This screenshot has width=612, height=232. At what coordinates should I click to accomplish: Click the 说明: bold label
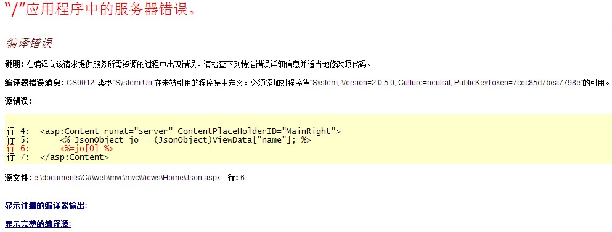pyautogui.click(x=14, y=64)
